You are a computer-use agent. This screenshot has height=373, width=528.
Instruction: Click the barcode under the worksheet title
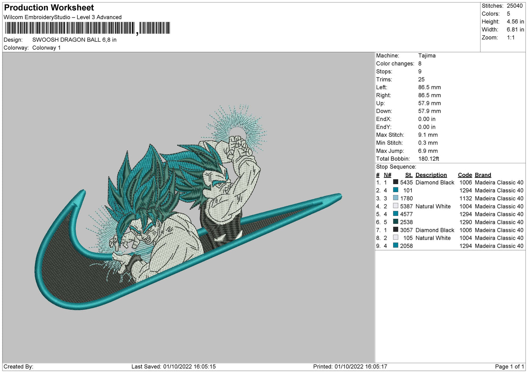[87, 28]
